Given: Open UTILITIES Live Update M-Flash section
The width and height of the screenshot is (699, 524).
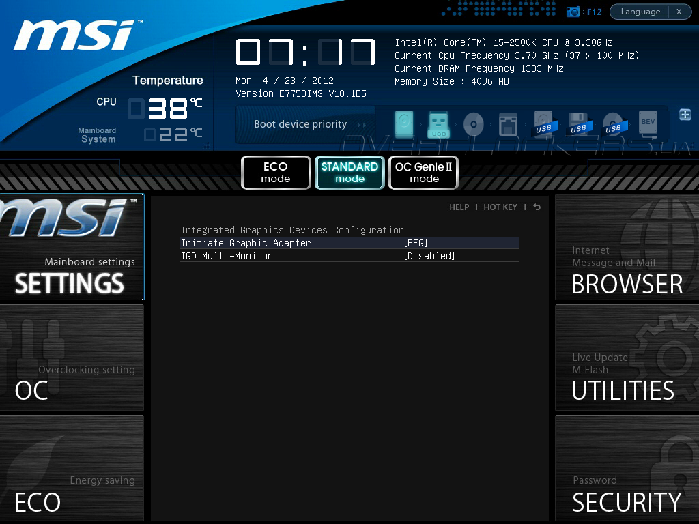Looking at the screenshot, I should pos(627,358).
